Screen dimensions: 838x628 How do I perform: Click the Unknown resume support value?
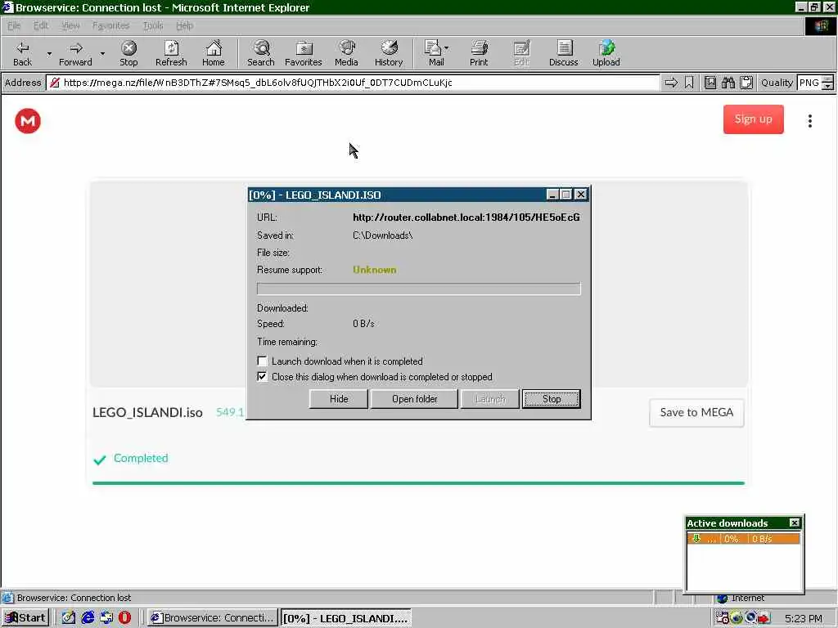[x=375, y=270]
